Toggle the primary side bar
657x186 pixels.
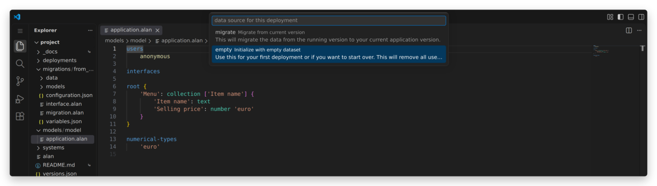pyautogui.click(x=620, y=17)
